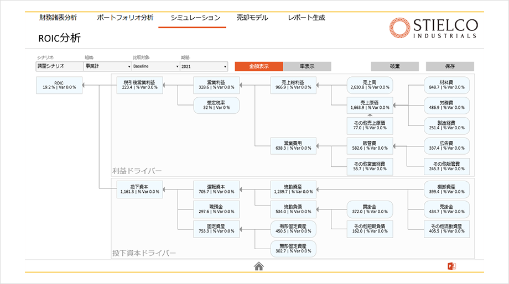Select the レポート生成 tab
Image resolution: width=509 pixels, height=284 pixels.
pos(307,18)
